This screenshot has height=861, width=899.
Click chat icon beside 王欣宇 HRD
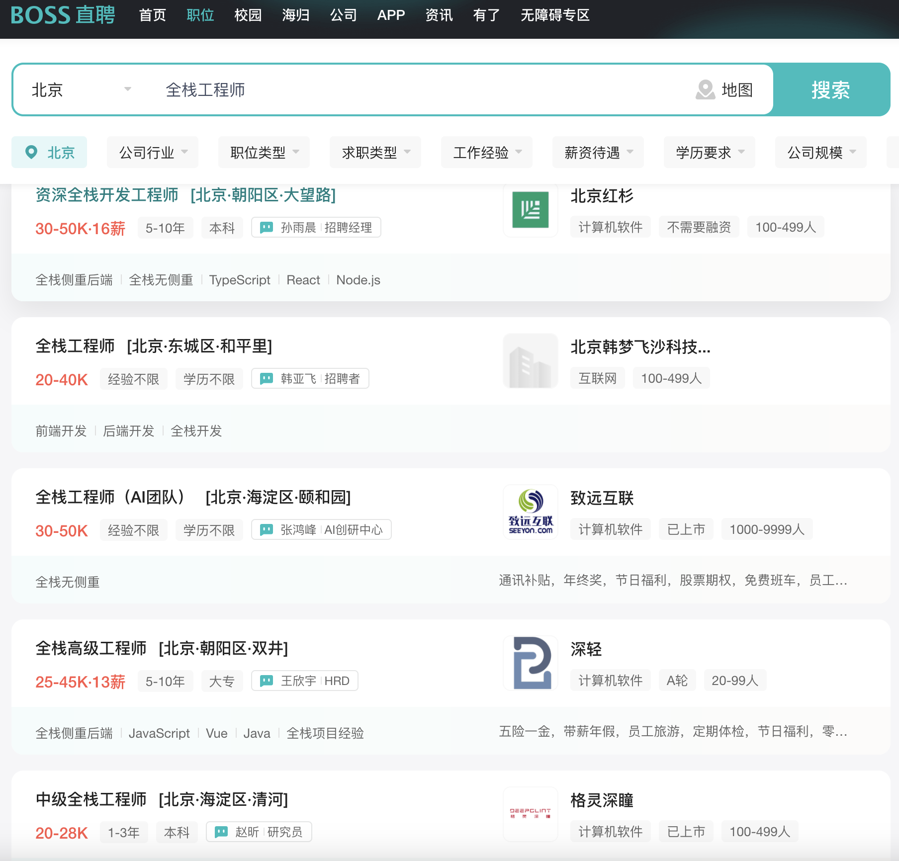coord(267,681)
